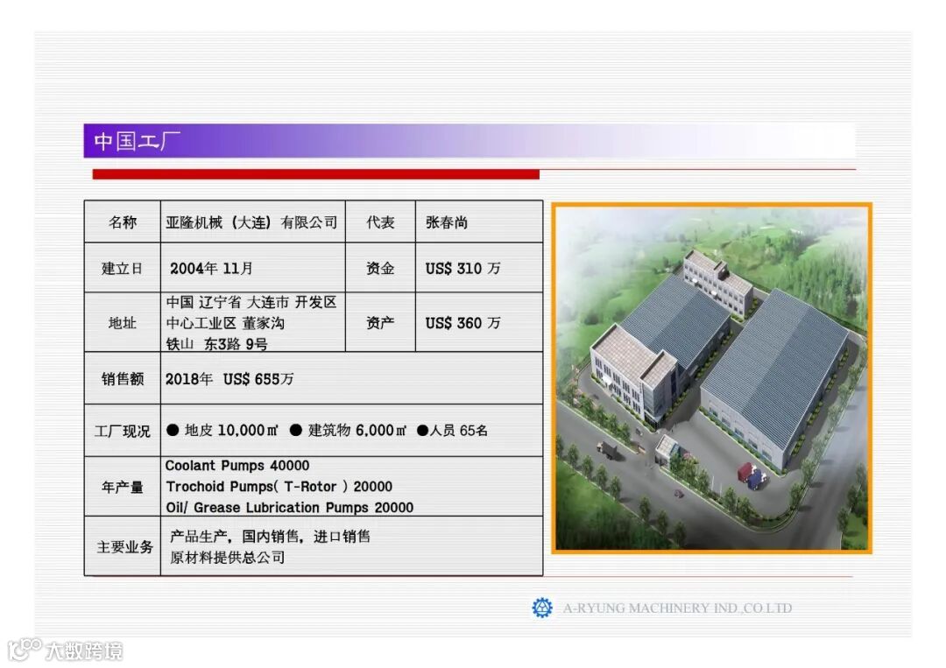Click the 铁山 东3路 9号 line
This screenshot has width=946, height=668.
(x=217, y=344)
